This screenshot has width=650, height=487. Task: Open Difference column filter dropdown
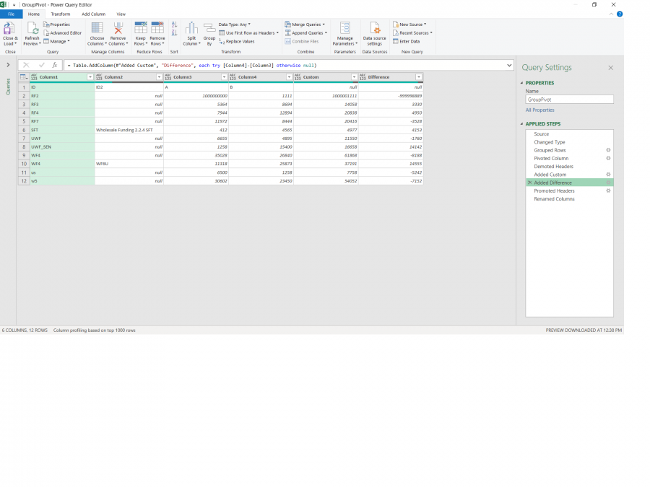click(x=419, y=77)
